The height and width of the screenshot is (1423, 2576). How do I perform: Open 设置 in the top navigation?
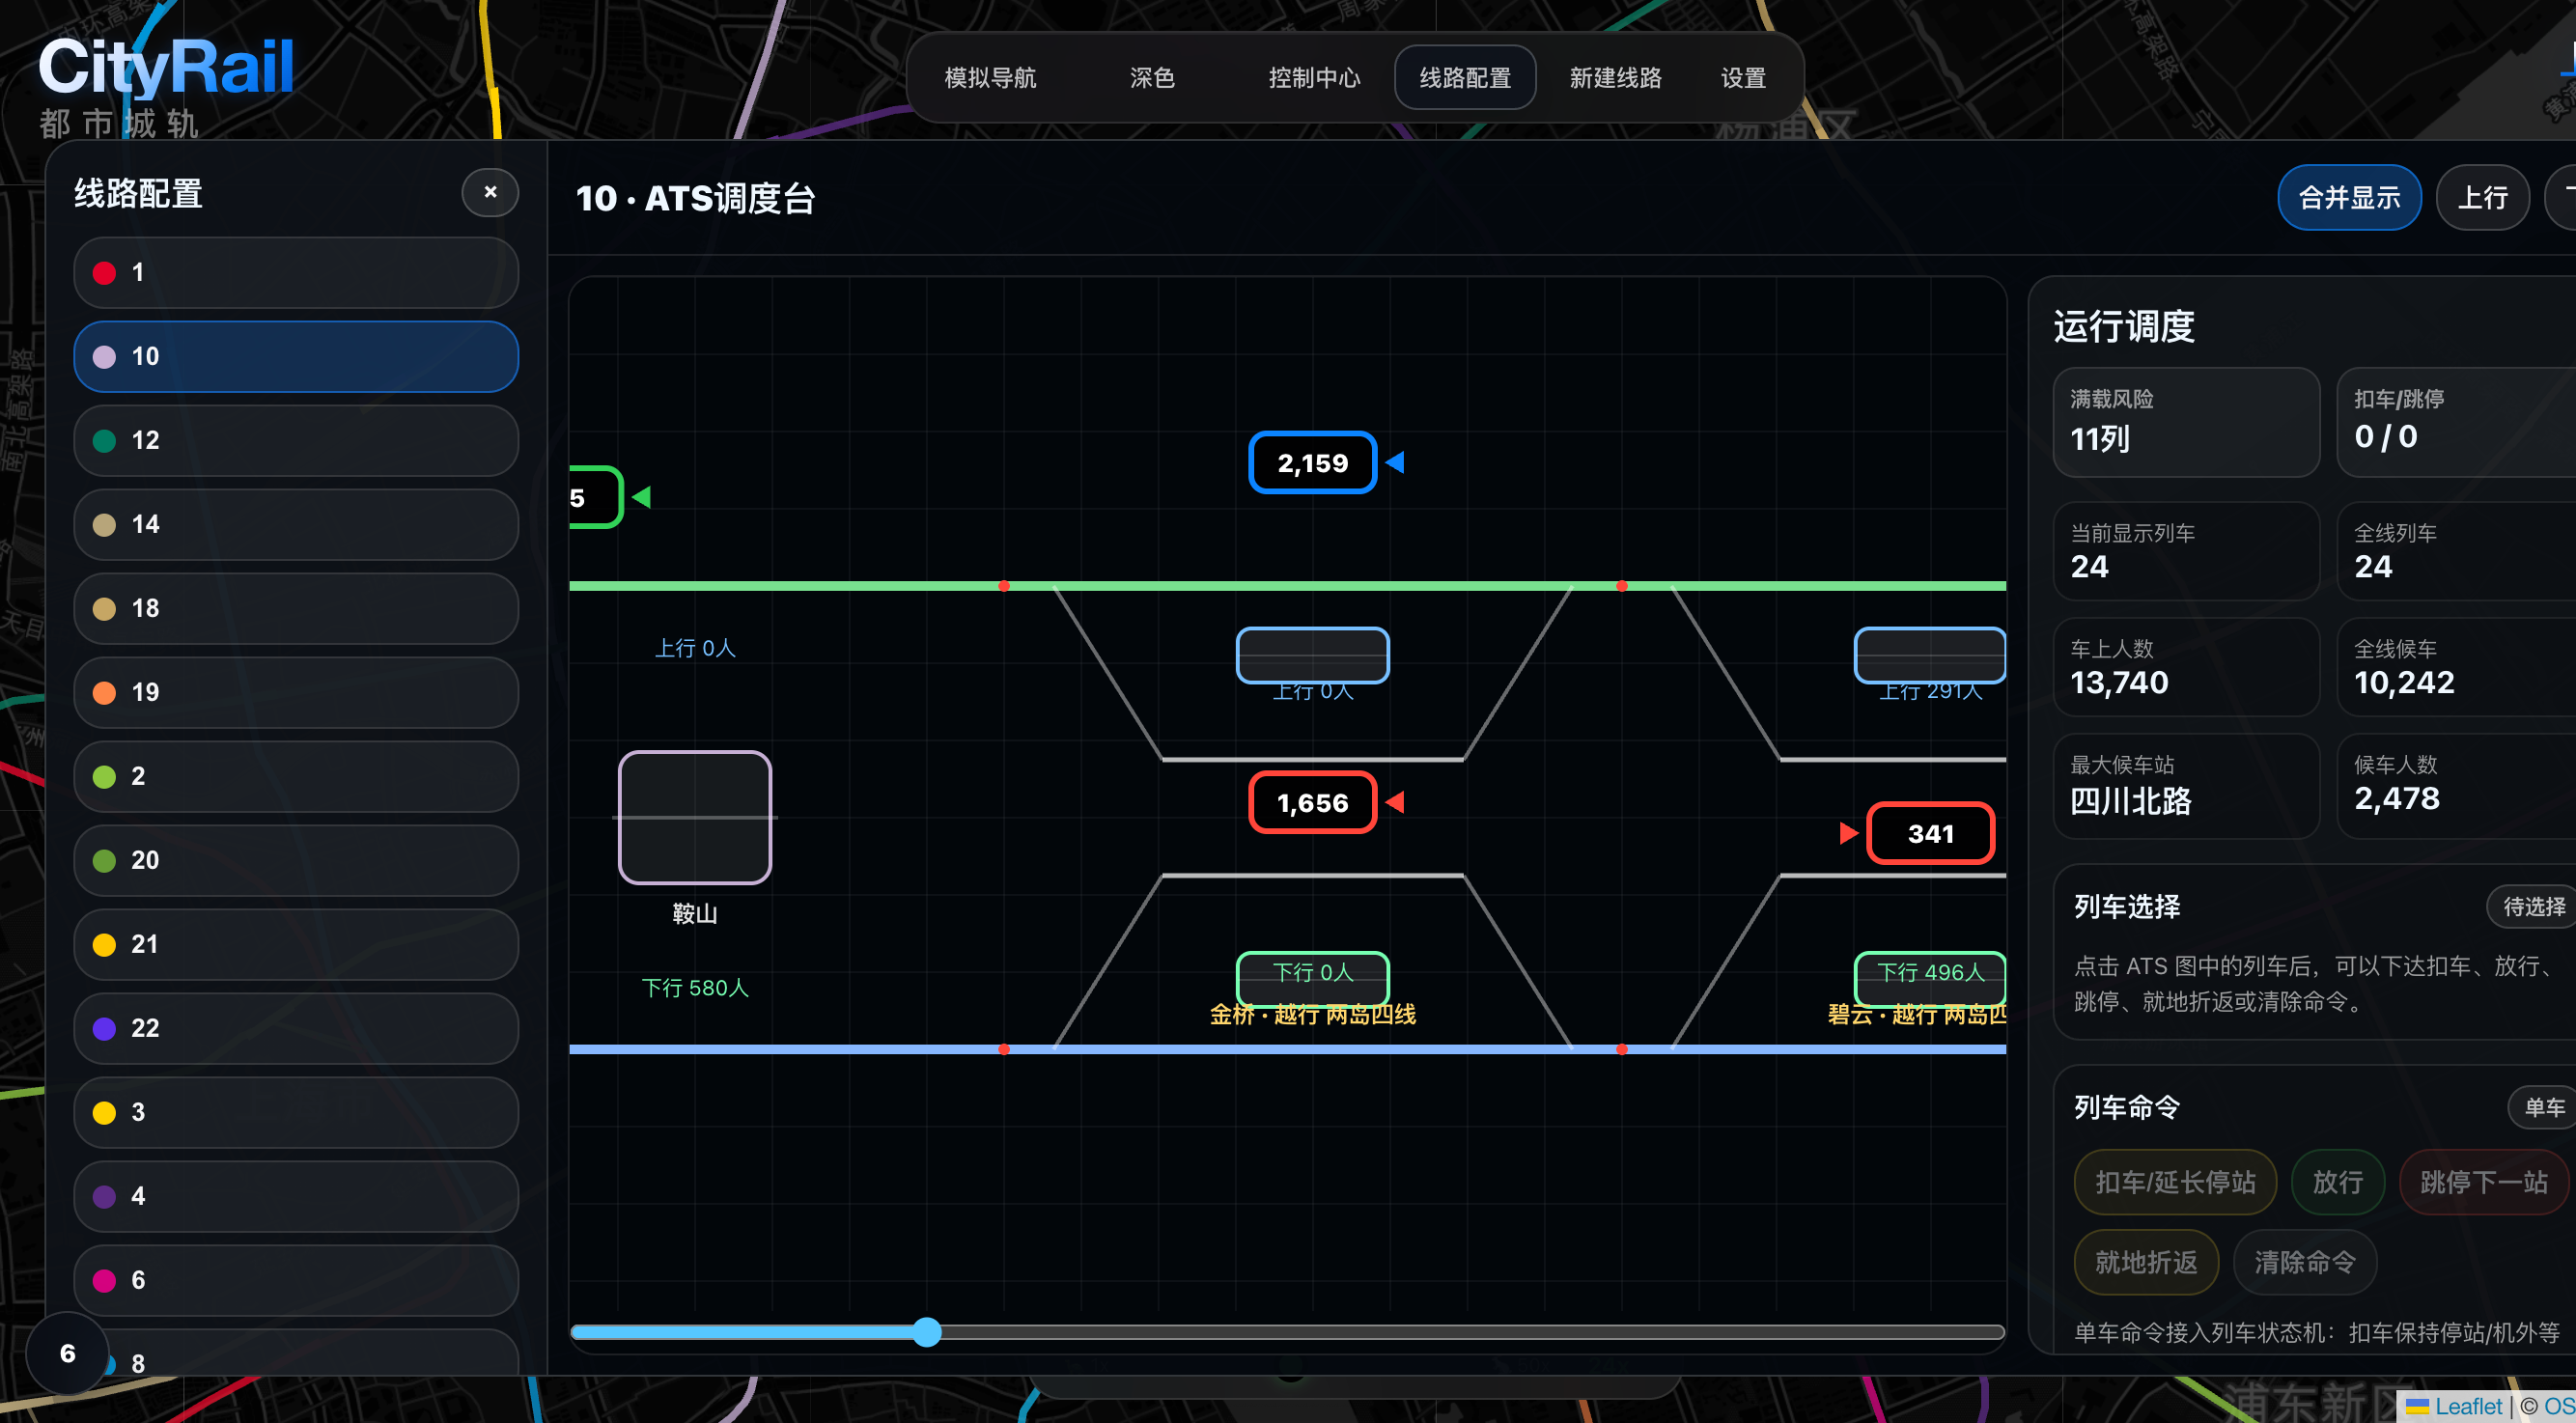click(x=1743, y=78)
